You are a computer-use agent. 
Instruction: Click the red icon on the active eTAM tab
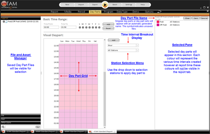[90, 132]
